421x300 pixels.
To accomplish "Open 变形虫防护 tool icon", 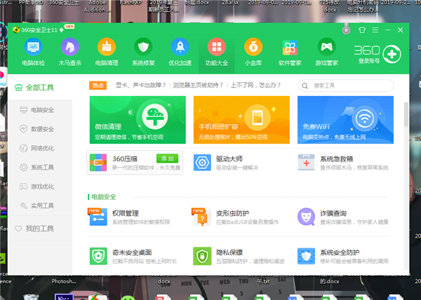I will click(x=201, y=217).
